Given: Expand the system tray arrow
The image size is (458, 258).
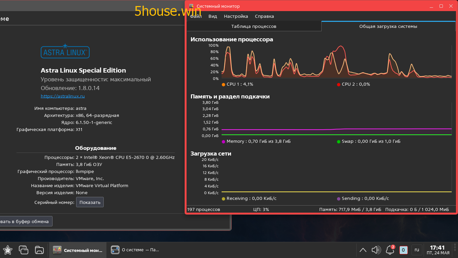Looking at the screenshot, I should coord(363,250).
